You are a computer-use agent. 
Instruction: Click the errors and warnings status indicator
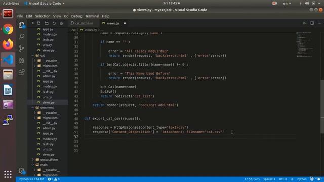(54, 179)
